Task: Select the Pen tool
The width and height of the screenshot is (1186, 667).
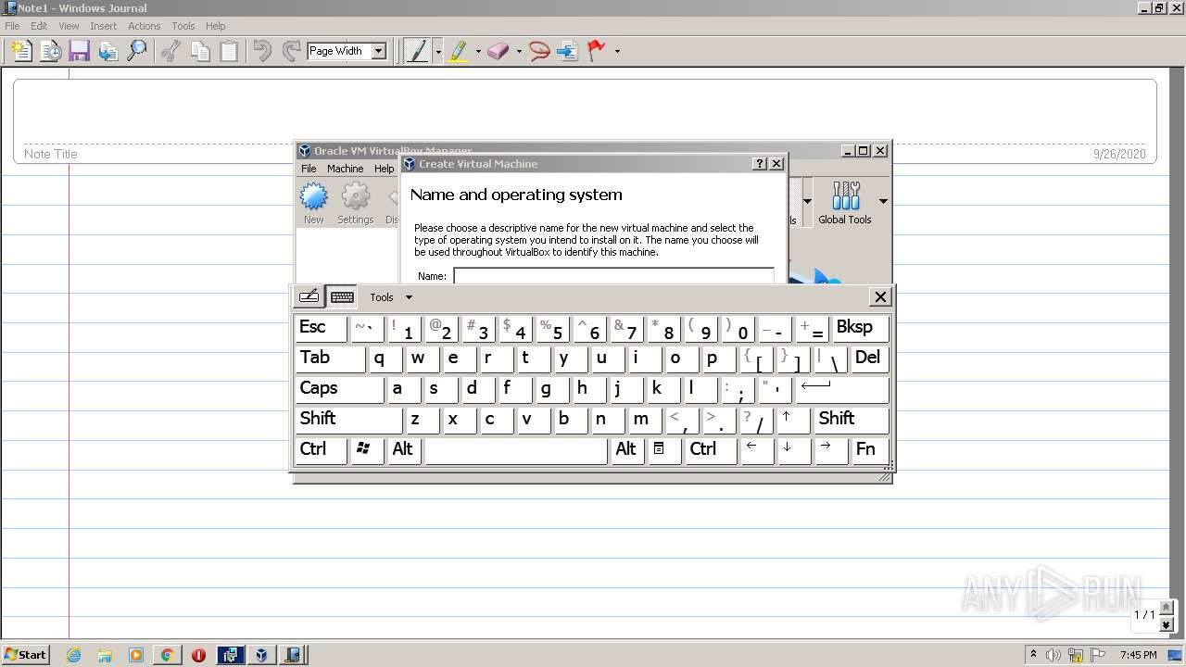Action: (x=417, y=51)
